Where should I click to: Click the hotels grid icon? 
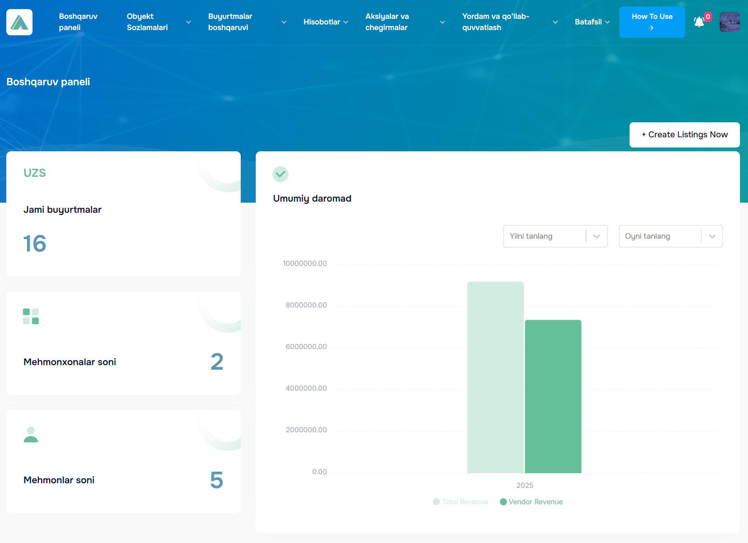click(31, 316)
